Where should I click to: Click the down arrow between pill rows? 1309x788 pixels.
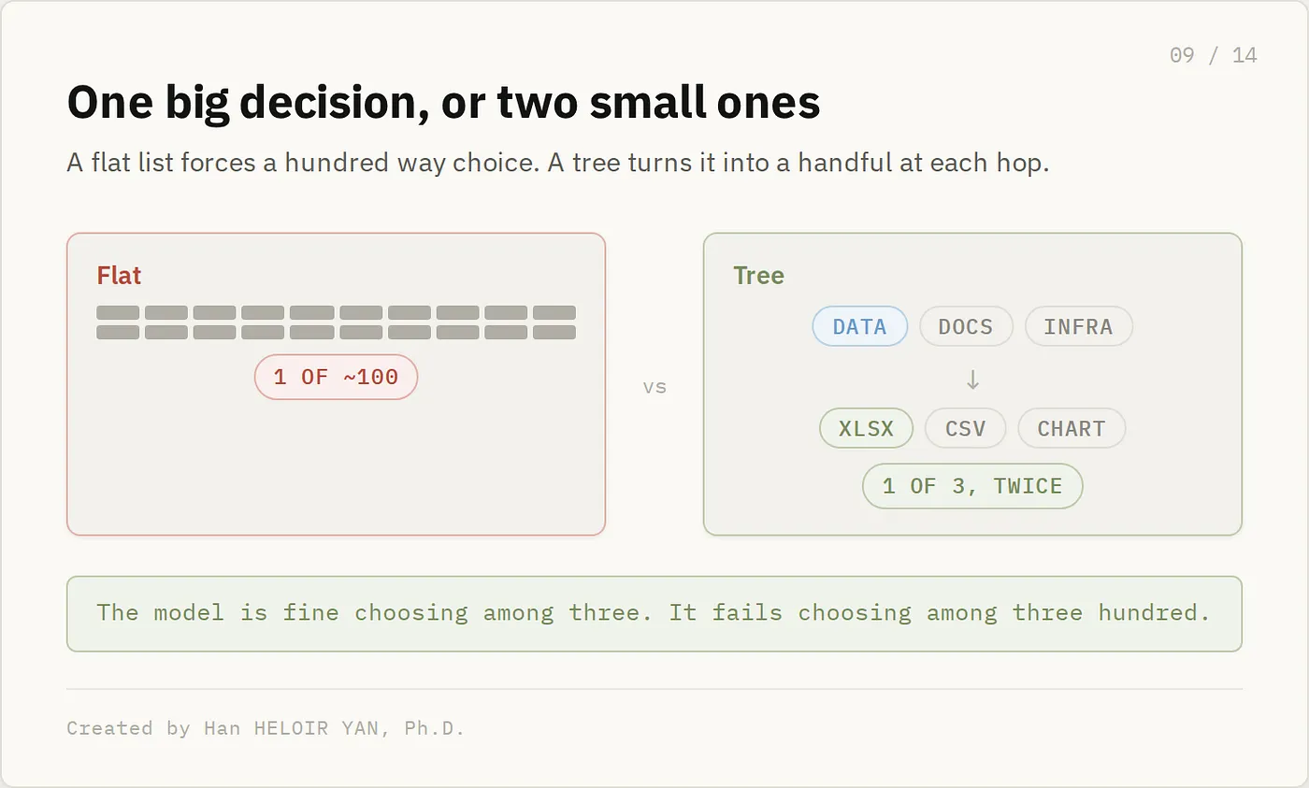pos(972,379)
